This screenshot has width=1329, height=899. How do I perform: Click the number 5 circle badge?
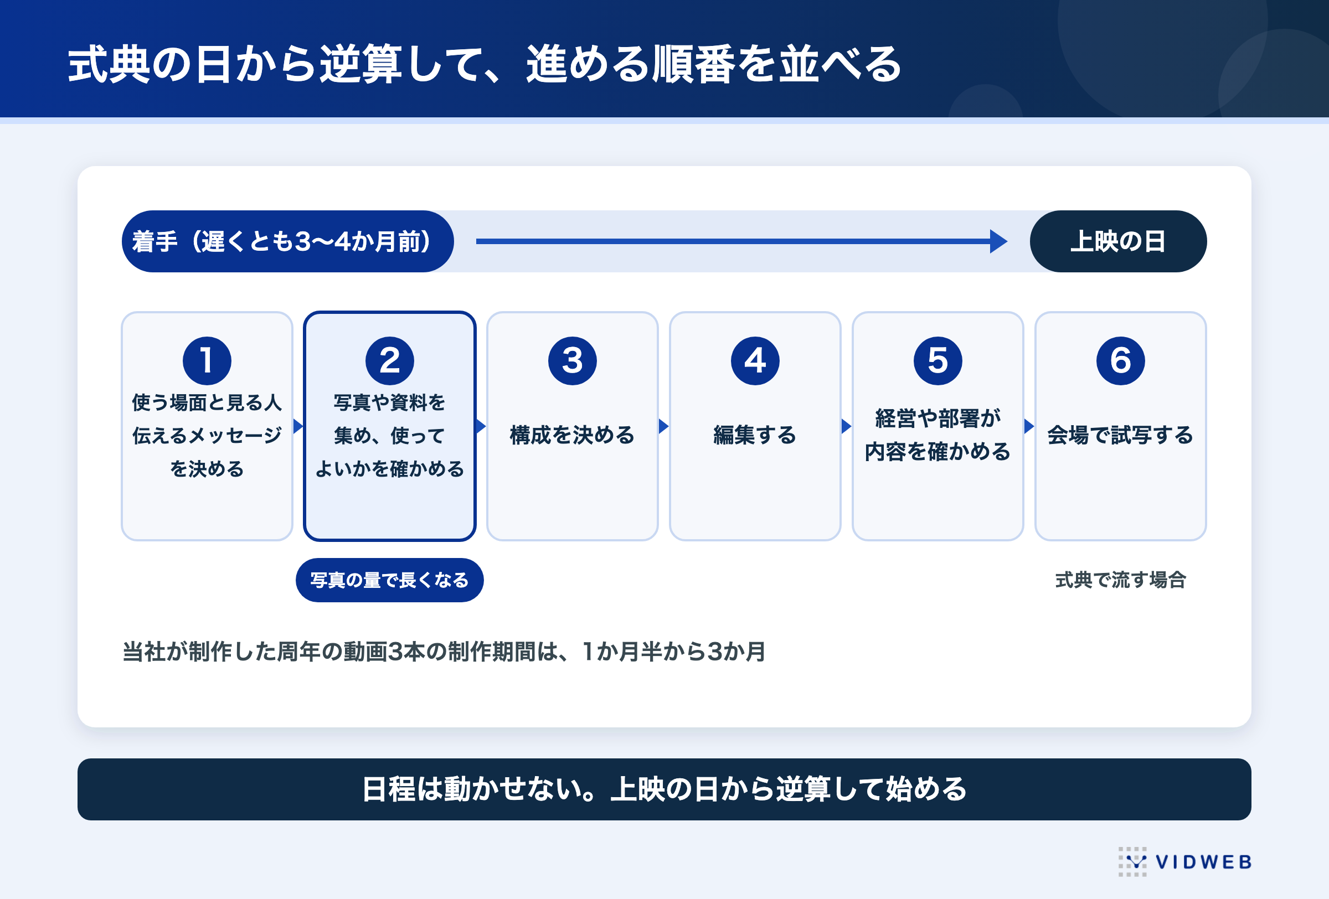tap(938, 360)
